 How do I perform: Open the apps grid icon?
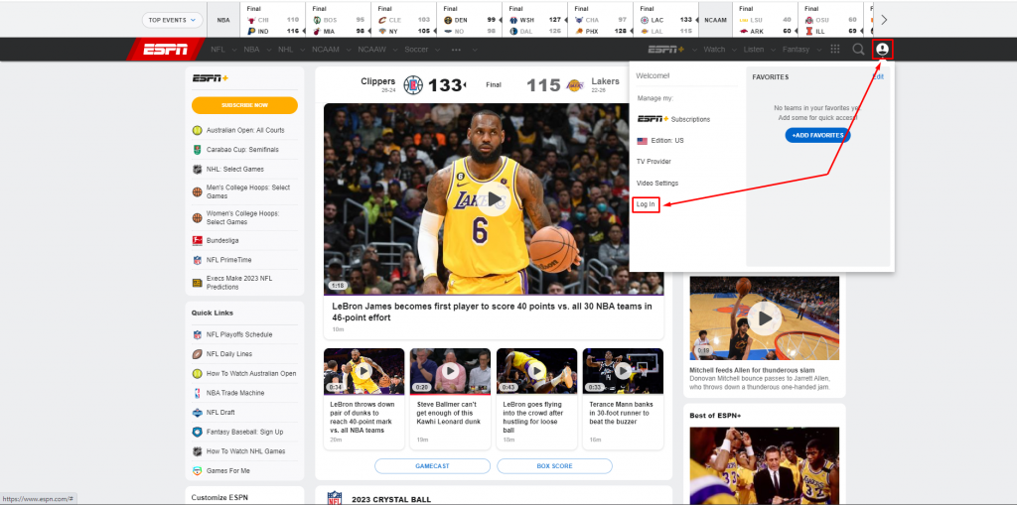(x=835, y=50)
